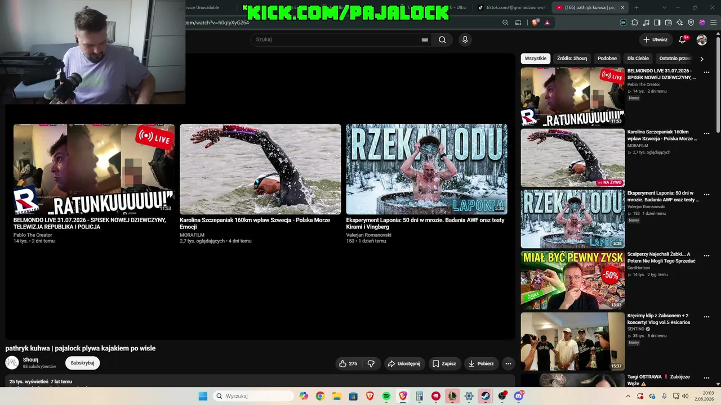Open a new browser tab
This screenshot has width=721, height=405.
coord(637,7)
